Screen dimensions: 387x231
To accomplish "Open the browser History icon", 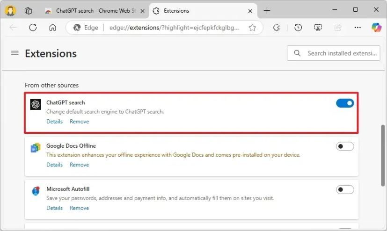I will click(298, 28).
